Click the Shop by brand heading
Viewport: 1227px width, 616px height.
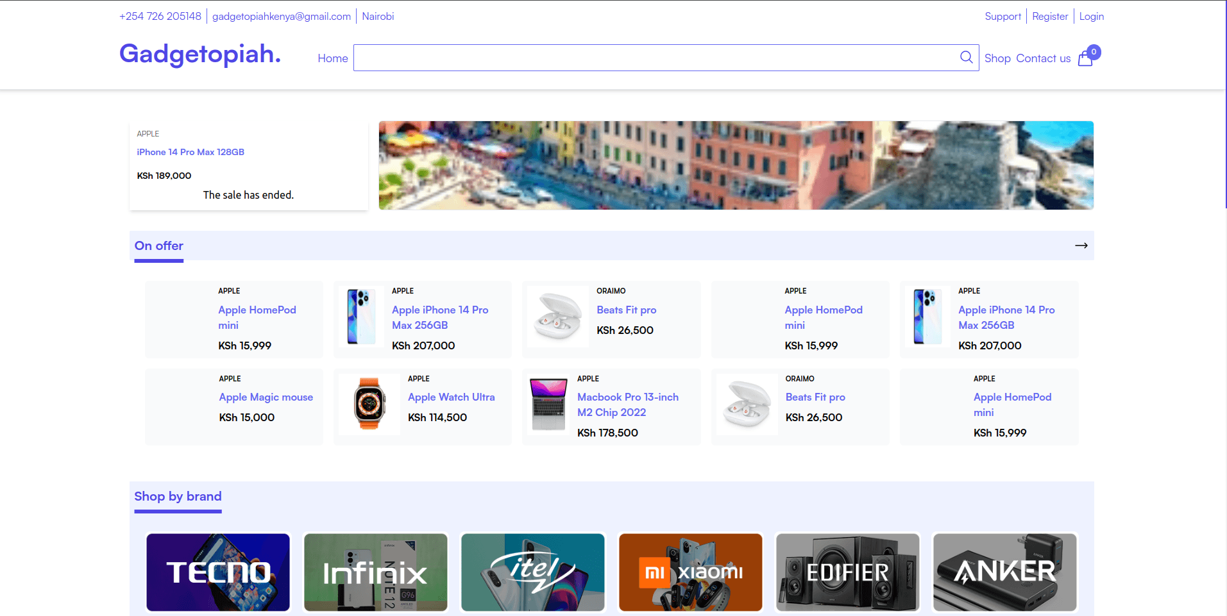(178, 496)
